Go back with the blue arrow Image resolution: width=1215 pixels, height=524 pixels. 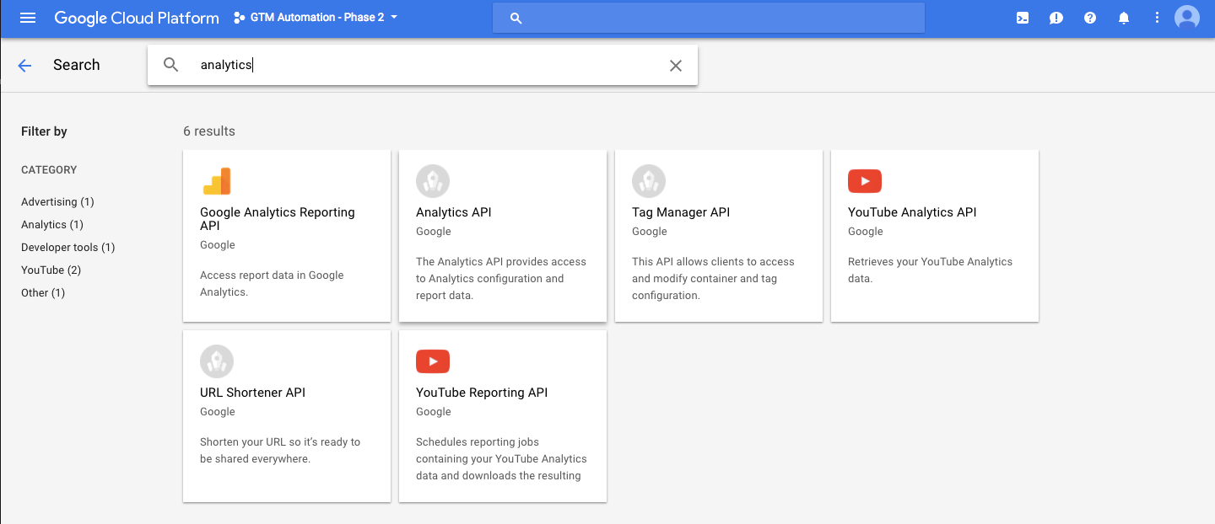24,65
